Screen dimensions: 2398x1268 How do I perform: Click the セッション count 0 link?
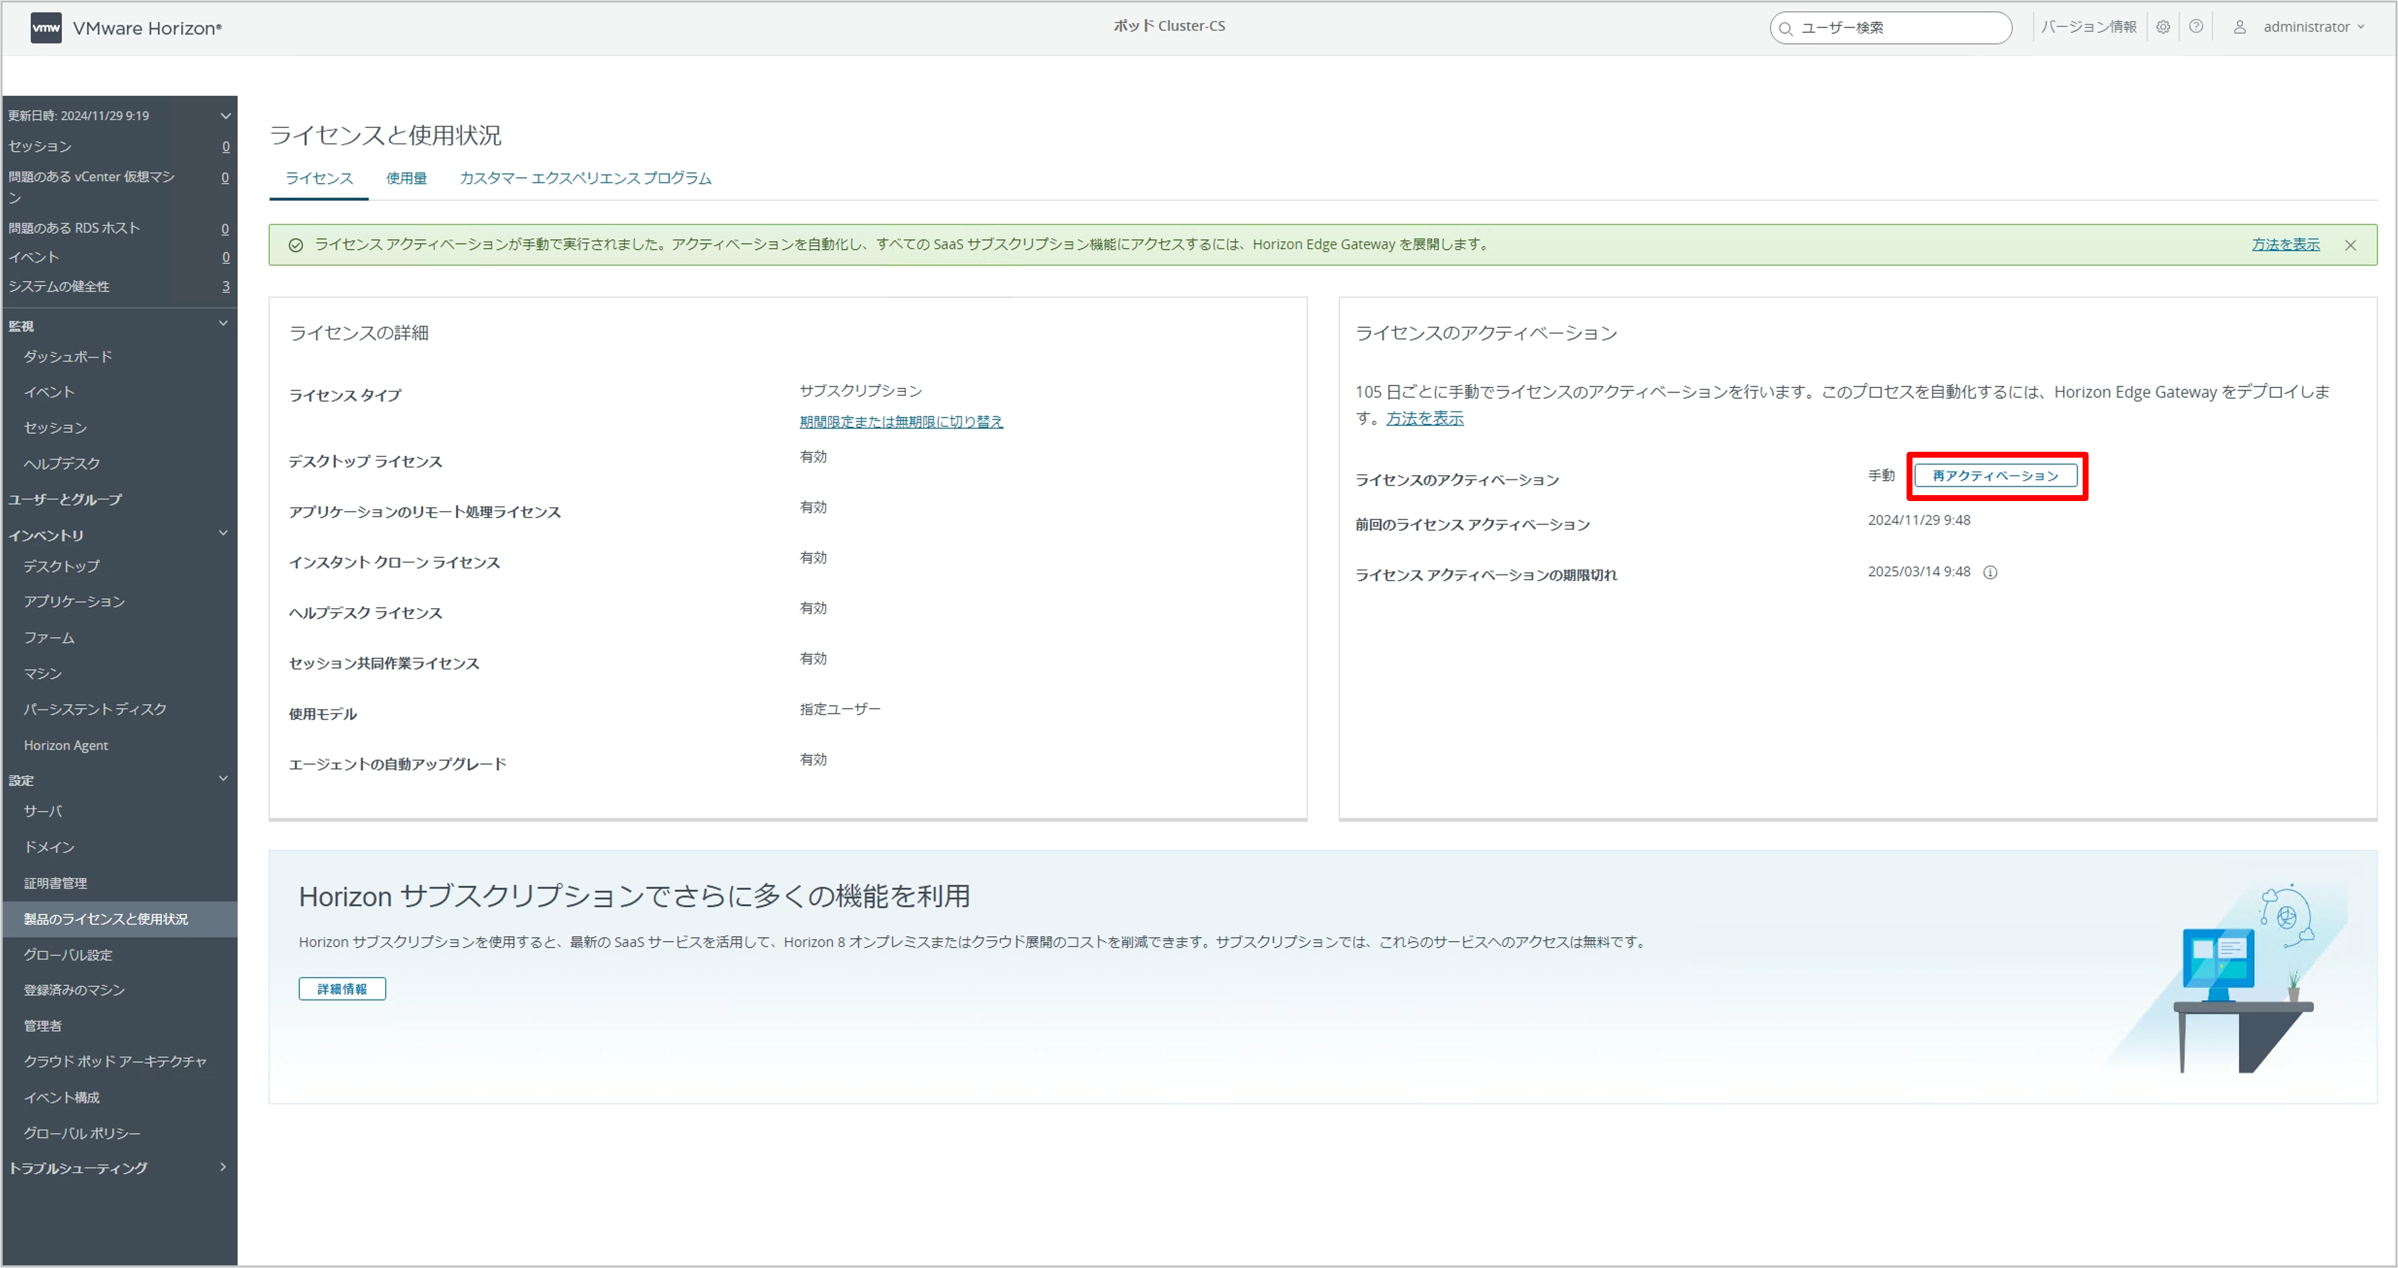[225, 146]
